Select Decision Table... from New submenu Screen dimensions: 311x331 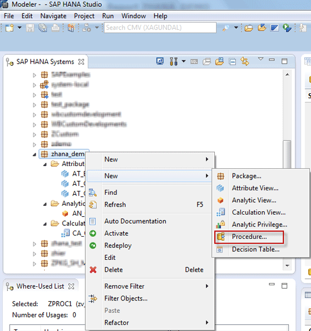pyautogui.click(x=260, y=249)
